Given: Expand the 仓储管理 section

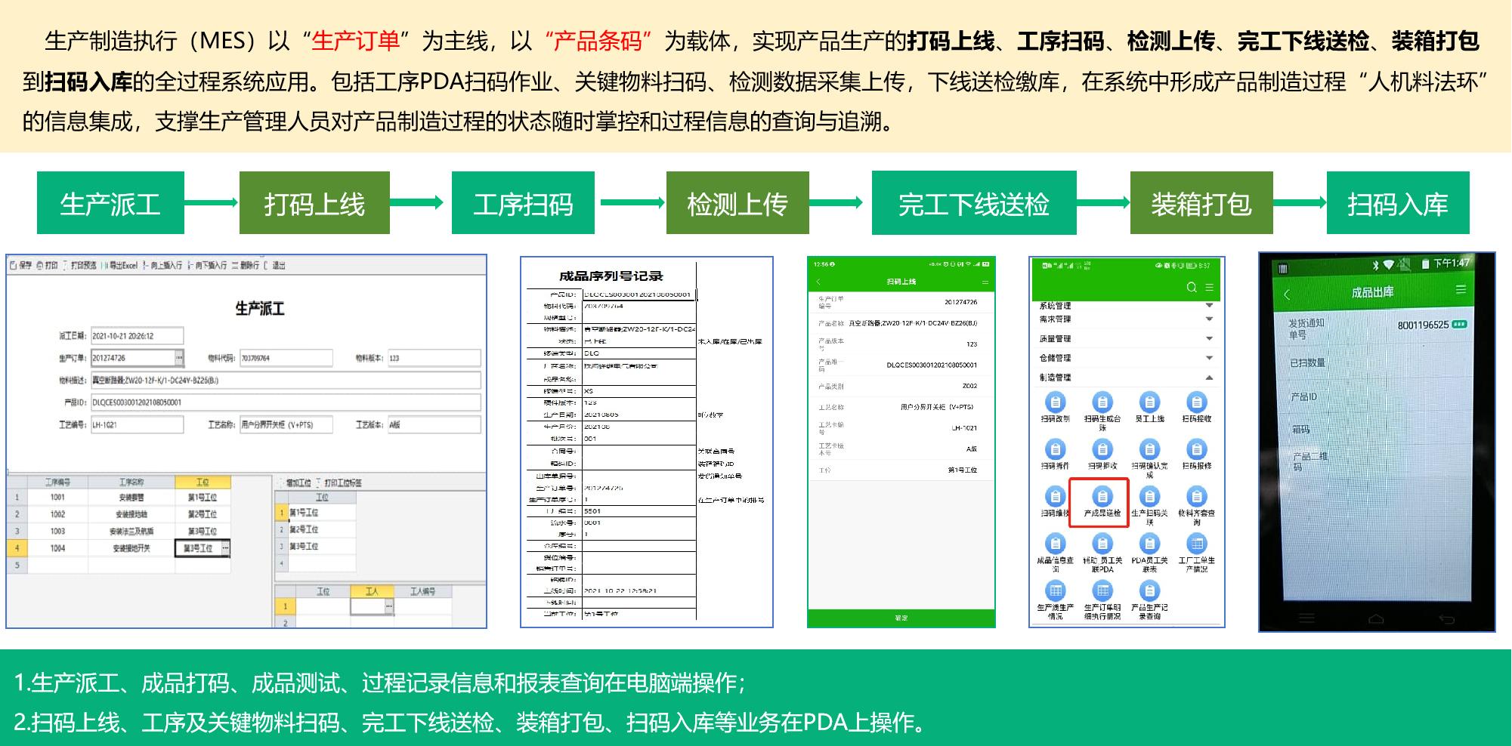Looking at the screenshot, I should point(1209,358).
